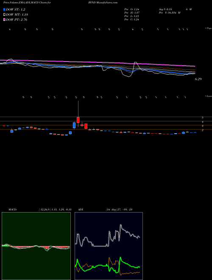The image size is (212, 280).
Task: Select the 'DOW PT: 2.76' legend text
Action: tap(17, 20)
